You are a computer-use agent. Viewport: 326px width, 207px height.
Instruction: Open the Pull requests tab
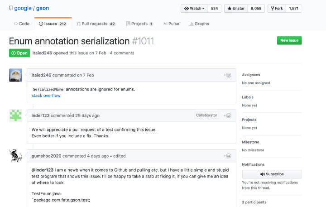click(96, 24)
